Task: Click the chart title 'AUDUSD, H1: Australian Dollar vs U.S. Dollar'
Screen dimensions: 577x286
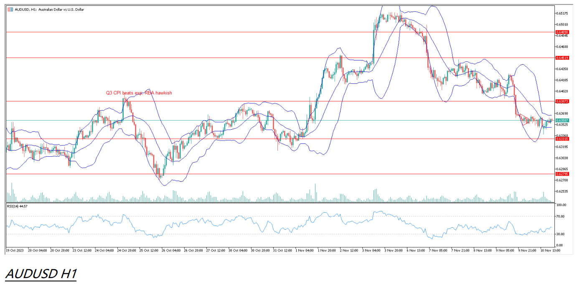Action: coord(49,9)
